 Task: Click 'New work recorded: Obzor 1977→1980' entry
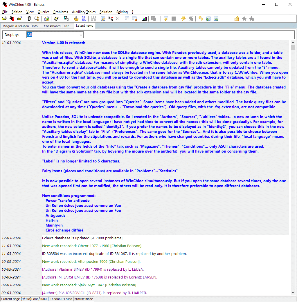(92, 246)
